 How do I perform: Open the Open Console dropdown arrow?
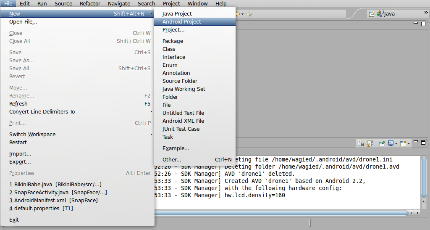pos(409,143)
